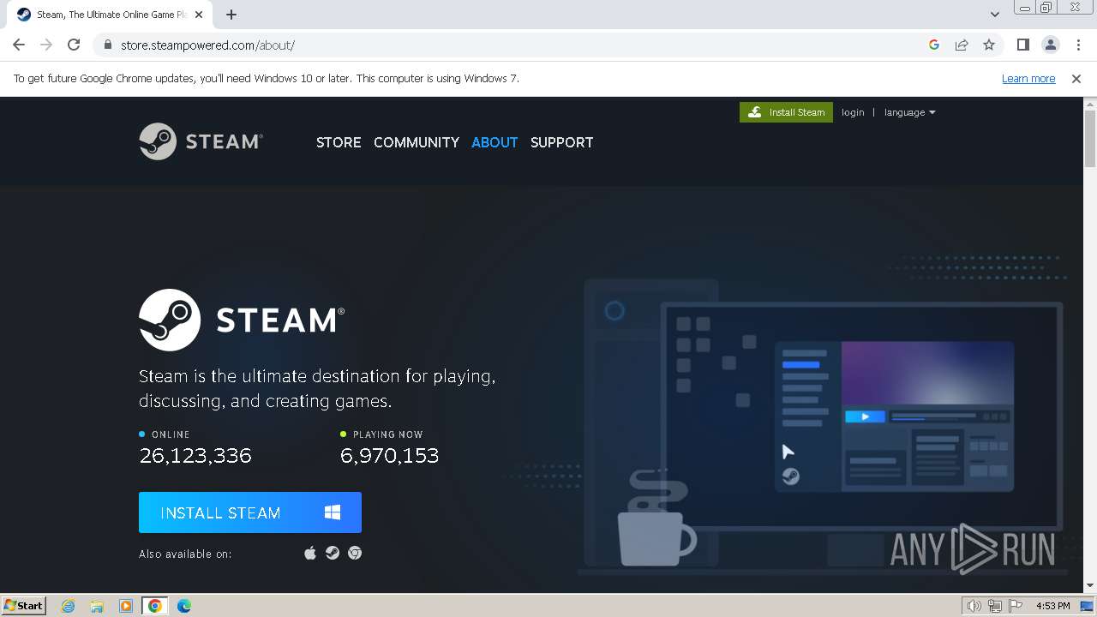Viewport: 1097px width, 617px height.
Task: Open the Learn more link
Action: [1028, 78]
